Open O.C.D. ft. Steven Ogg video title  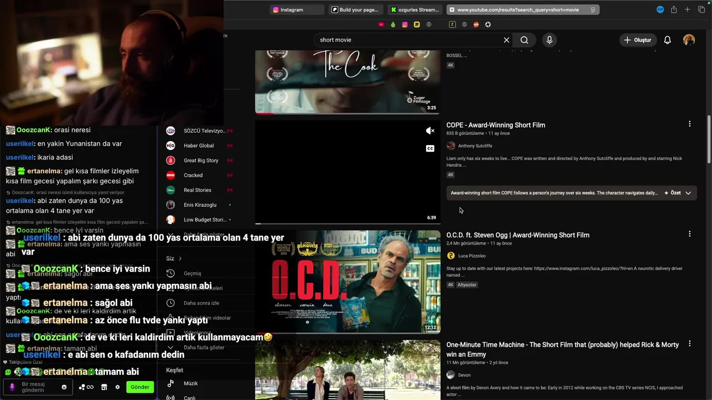click(x=518, y=235)
